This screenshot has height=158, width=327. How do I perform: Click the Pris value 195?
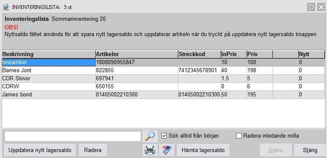click(x=251, y=95)
